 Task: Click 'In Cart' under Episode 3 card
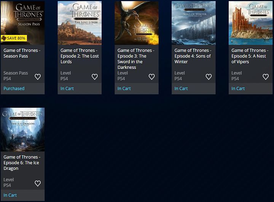(x=124, y=88)
